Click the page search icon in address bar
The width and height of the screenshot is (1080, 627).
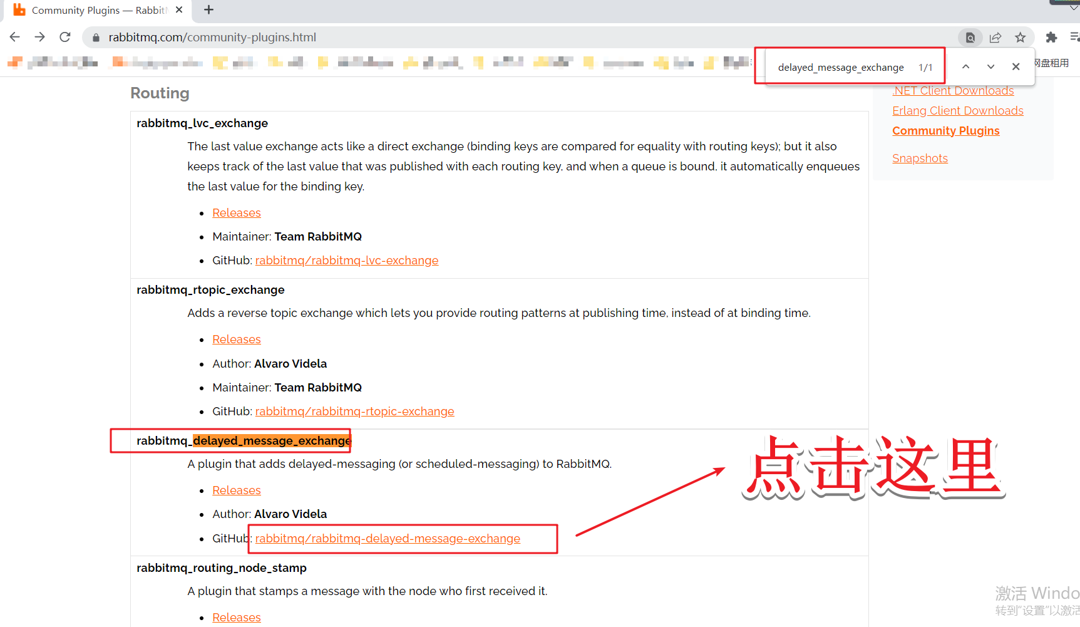click(x=970, y=38)
